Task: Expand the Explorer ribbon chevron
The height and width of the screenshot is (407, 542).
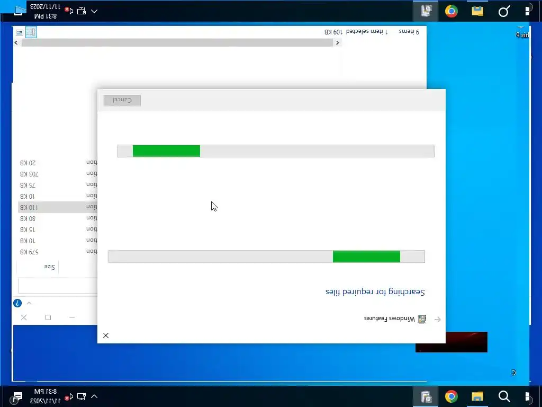Action: (x=29, y=303)
